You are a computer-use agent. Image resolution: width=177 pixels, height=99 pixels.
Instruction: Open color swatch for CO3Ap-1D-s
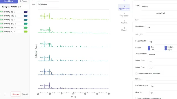tap(26, 20)
